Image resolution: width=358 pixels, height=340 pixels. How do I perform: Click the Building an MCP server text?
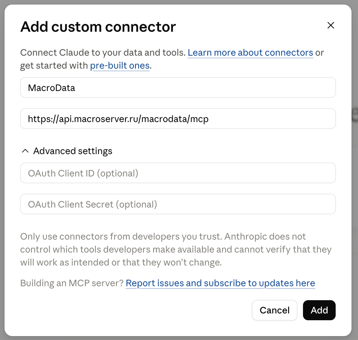click(x=72, y=283)
